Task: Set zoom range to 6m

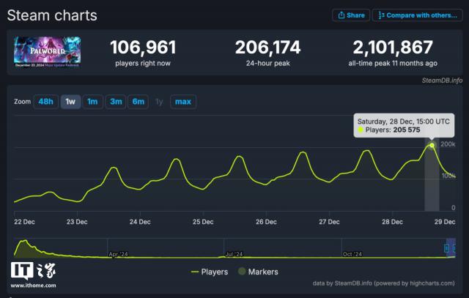Action: pyautogui.click(x=138, y=102)
